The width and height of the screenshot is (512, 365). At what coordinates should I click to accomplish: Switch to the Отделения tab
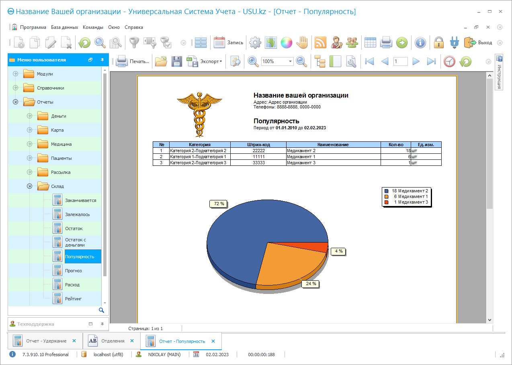point(113,341)
